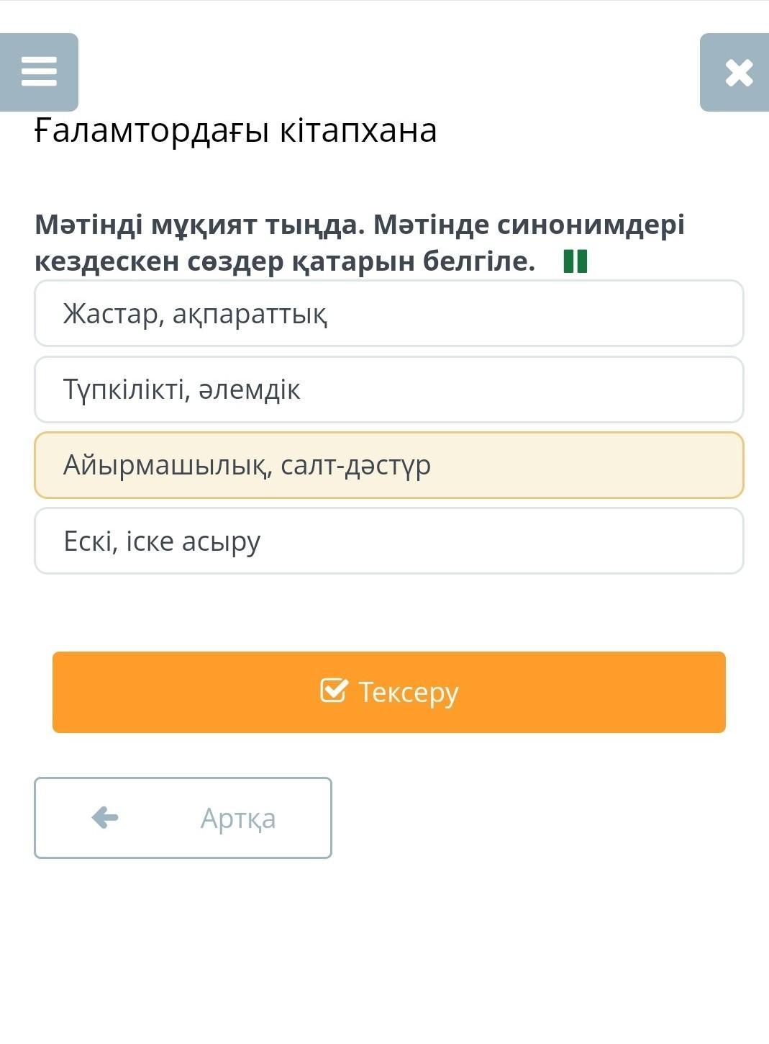This screenshot has height=1044, width=769.
Task: Click the sentence "Мәтінді мұқият тыңда."
Action: coord(200,225)
